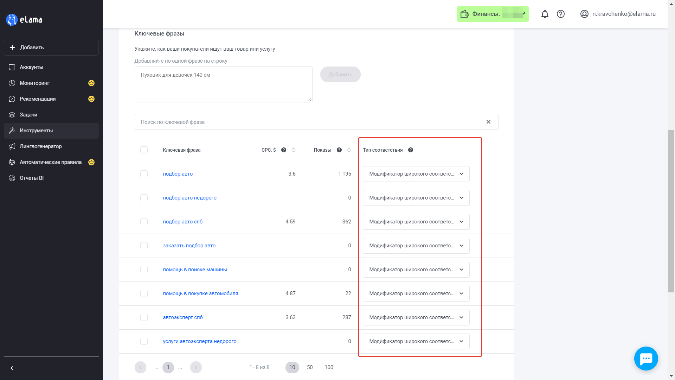Check the box for заказать подбор авто
675x380 pixels.
(144, 246)
